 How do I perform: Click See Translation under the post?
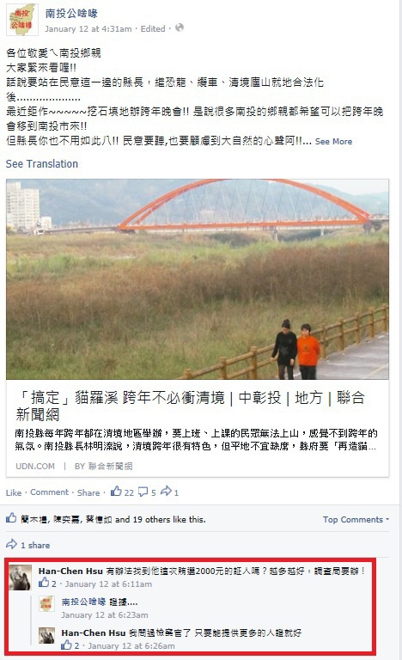42,164
